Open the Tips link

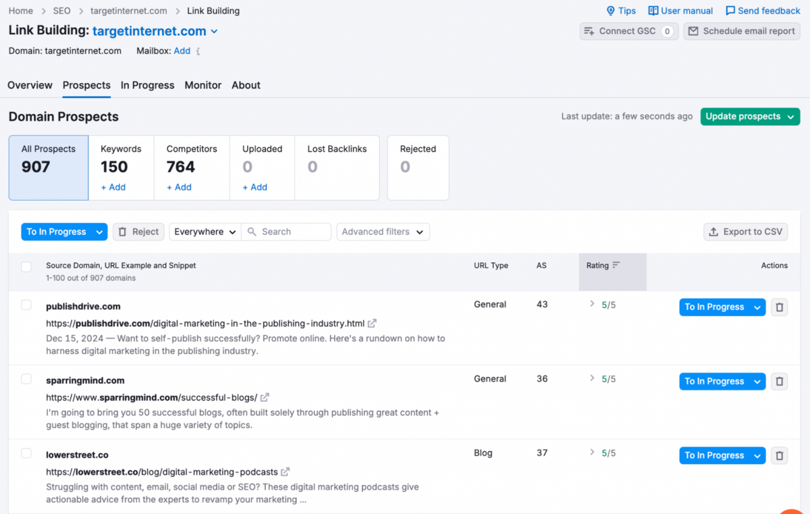(x=621, y=11)
